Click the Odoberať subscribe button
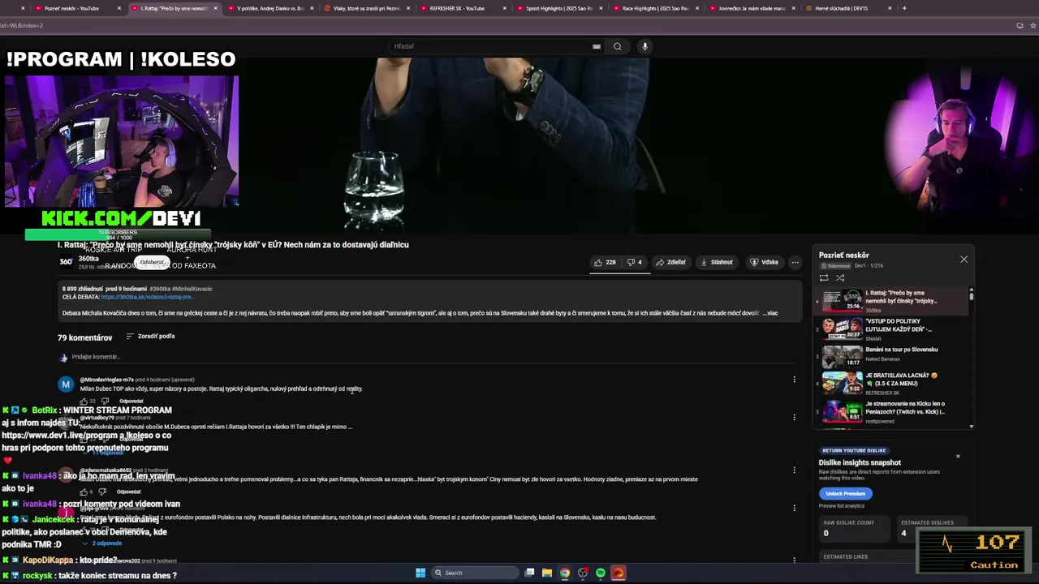The image size is (1039, 584). 152,262
